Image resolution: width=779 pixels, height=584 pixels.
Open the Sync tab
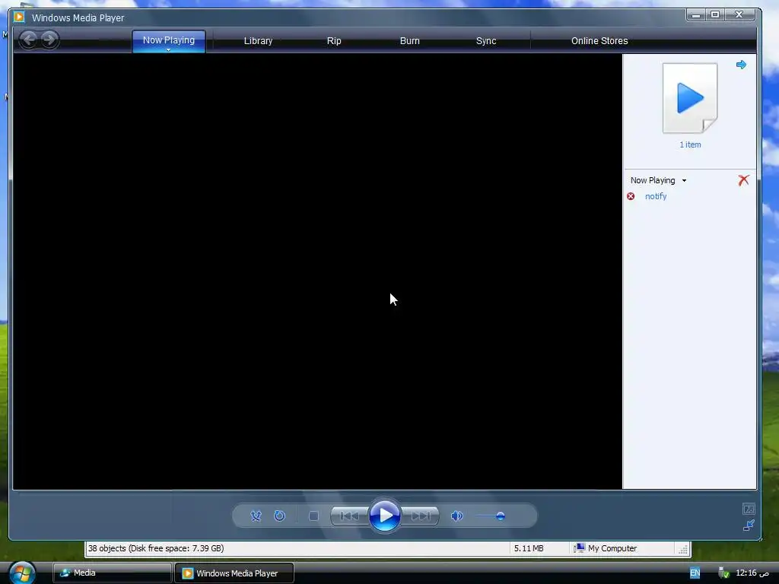click(486, 41)
